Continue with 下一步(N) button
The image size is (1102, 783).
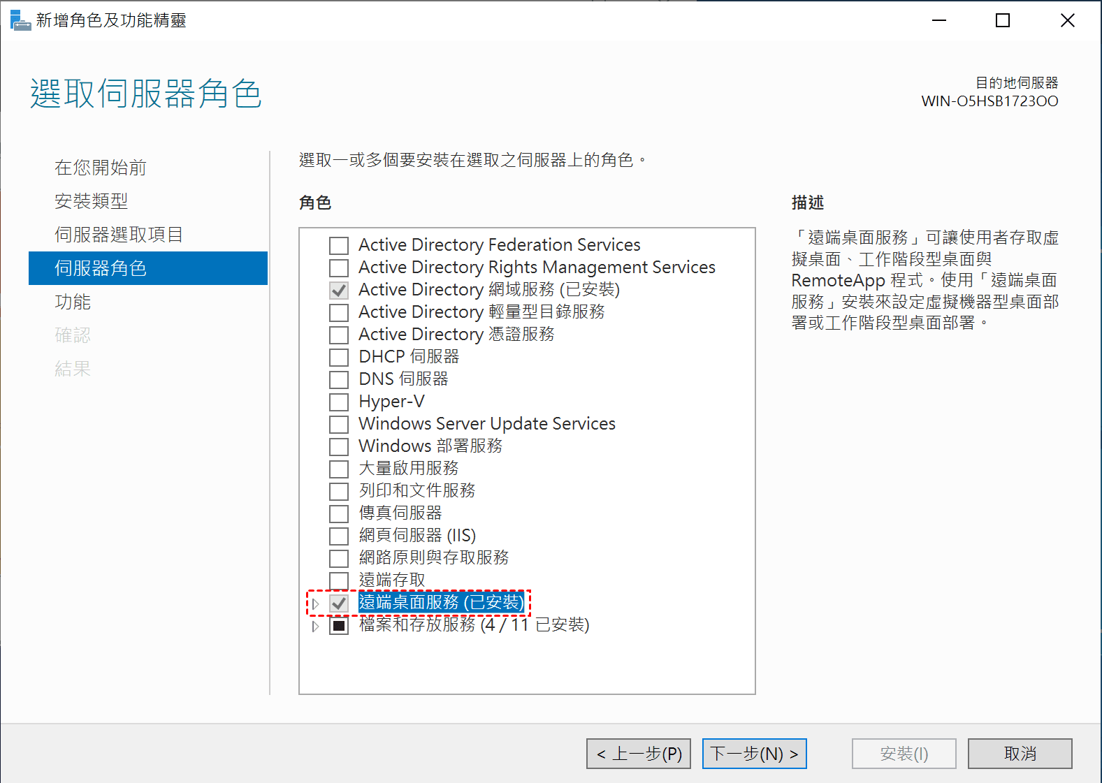tap(755, 754)
